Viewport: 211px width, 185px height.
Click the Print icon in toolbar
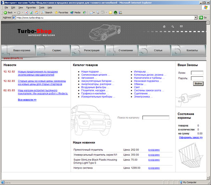click(98, 13)
